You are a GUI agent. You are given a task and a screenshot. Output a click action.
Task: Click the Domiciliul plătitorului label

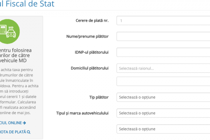[x=90, y=68]
